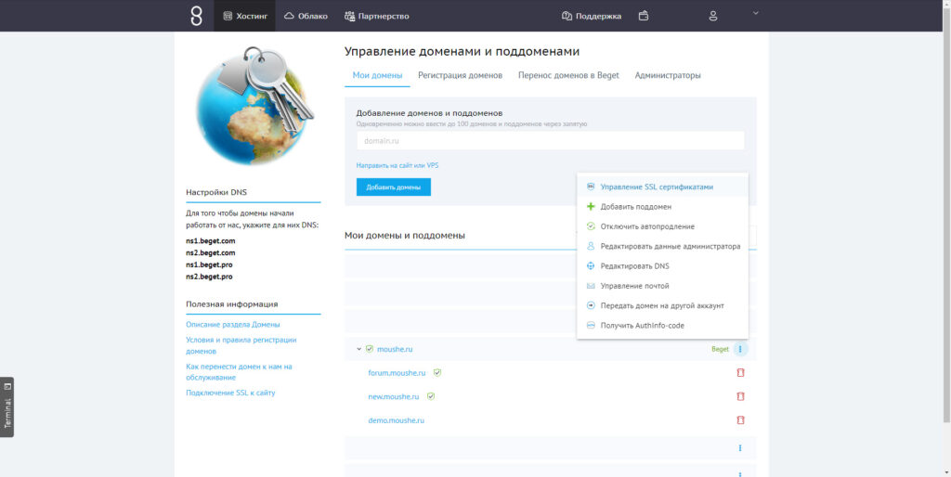The height and width of the screenshot is (477, 951).
Task: Click the Beget logo icon
Action: click(196, 16)
